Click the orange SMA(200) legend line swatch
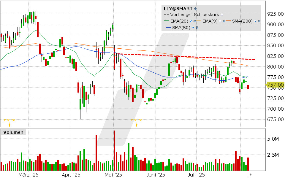 pos(229,21)
